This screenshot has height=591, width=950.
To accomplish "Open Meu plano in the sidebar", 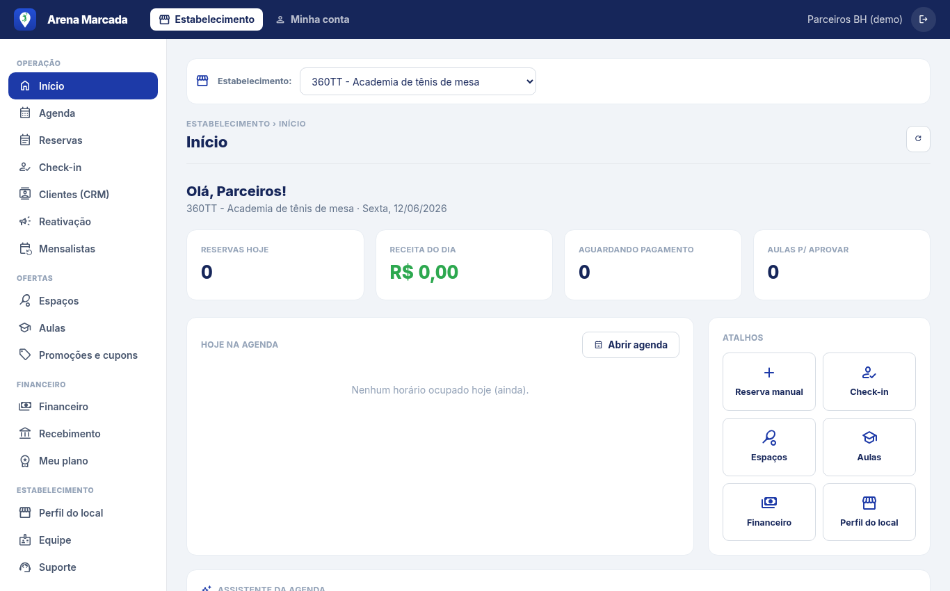I will click(x=83, y=461).
